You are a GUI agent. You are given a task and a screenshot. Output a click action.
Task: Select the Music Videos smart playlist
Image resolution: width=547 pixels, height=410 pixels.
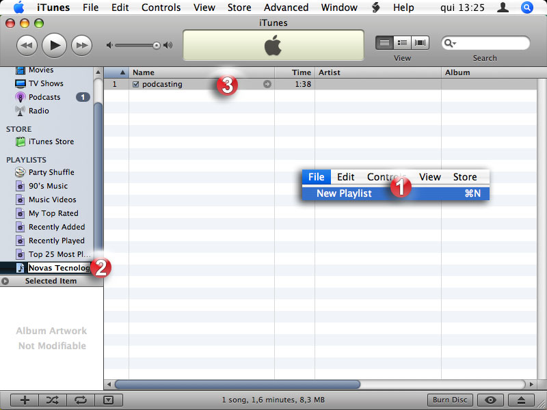tap(53, 200)
